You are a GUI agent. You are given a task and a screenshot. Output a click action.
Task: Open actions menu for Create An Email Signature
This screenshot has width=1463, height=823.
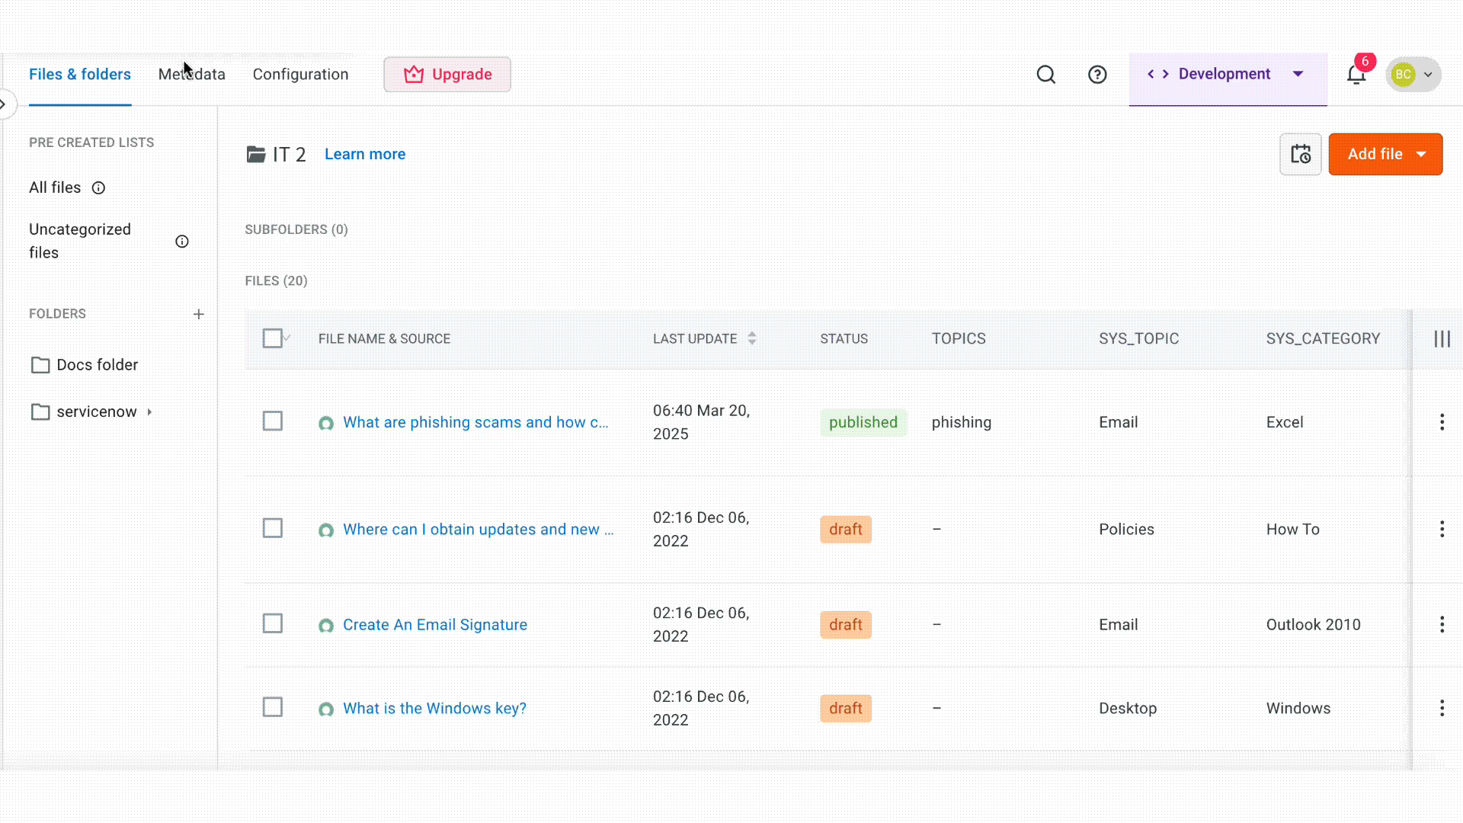point(1442,625)
